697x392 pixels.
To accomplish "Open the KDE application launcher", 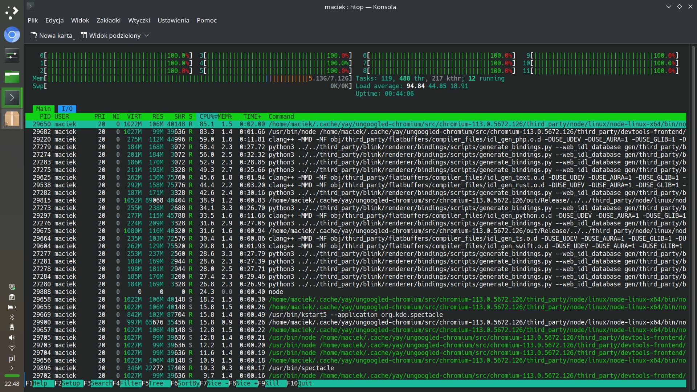I will click(x=12, y=13).
